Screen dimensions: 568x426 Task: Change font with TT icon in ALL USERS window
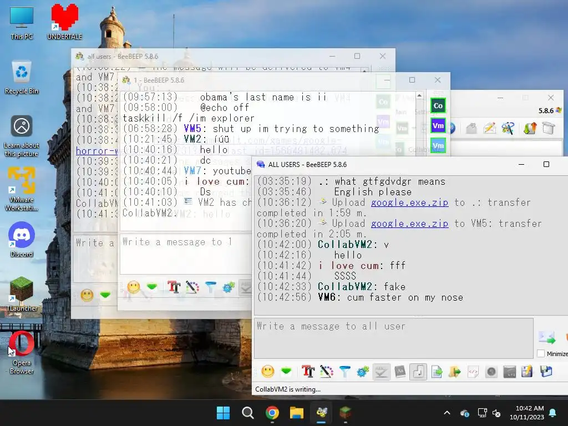point(308,371)
